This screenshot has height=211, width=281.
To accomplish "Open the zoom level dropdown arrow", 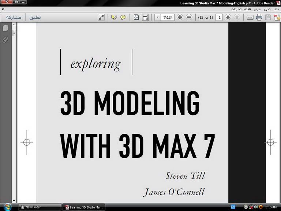I will click(x=158, y=17).
